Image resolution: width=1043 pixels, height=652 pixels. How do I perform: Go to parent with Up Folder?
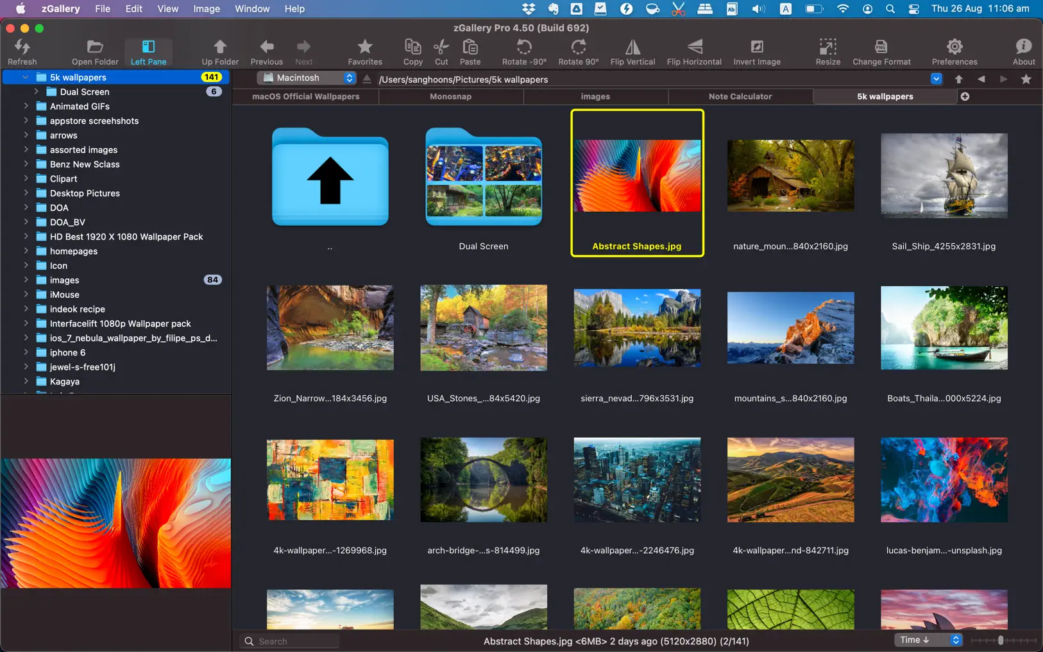(x=220, y=51)
